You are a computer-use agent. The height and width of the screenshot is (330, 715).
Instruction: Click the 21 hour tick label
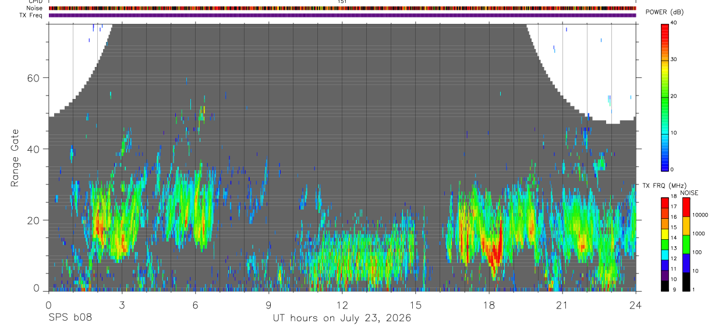tap(562, 304)
